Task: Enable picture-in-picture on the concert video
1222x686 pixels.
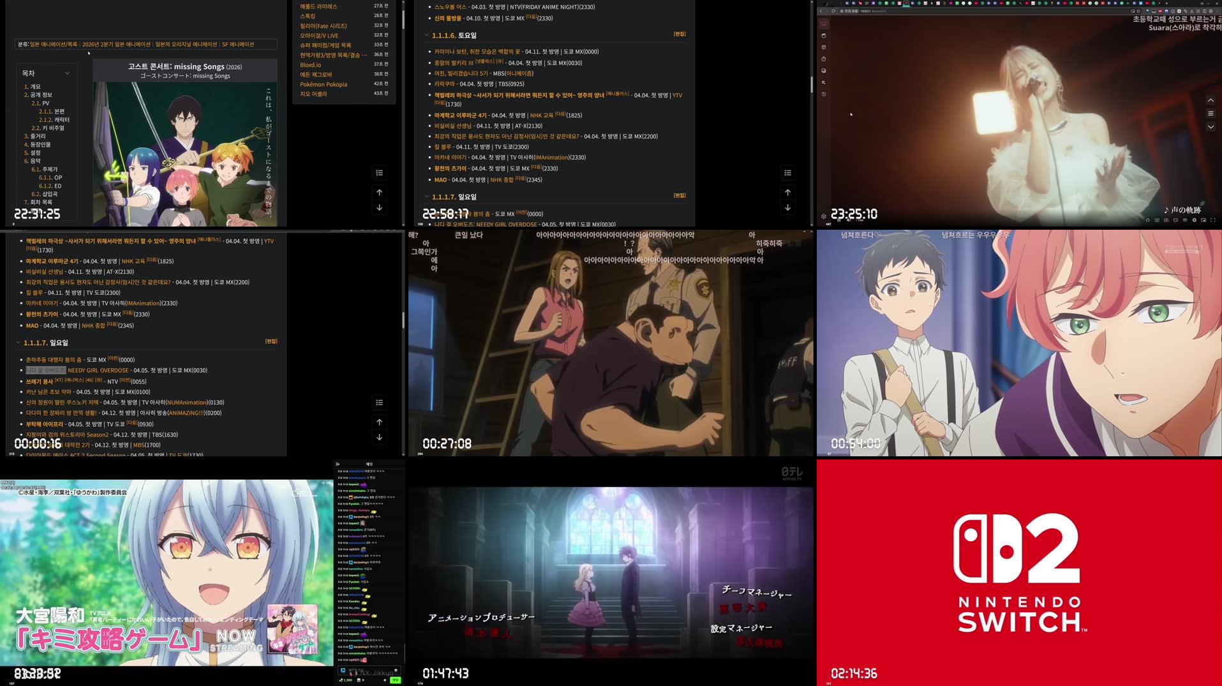Action: pyautogui.click(x=1203, y=220)
